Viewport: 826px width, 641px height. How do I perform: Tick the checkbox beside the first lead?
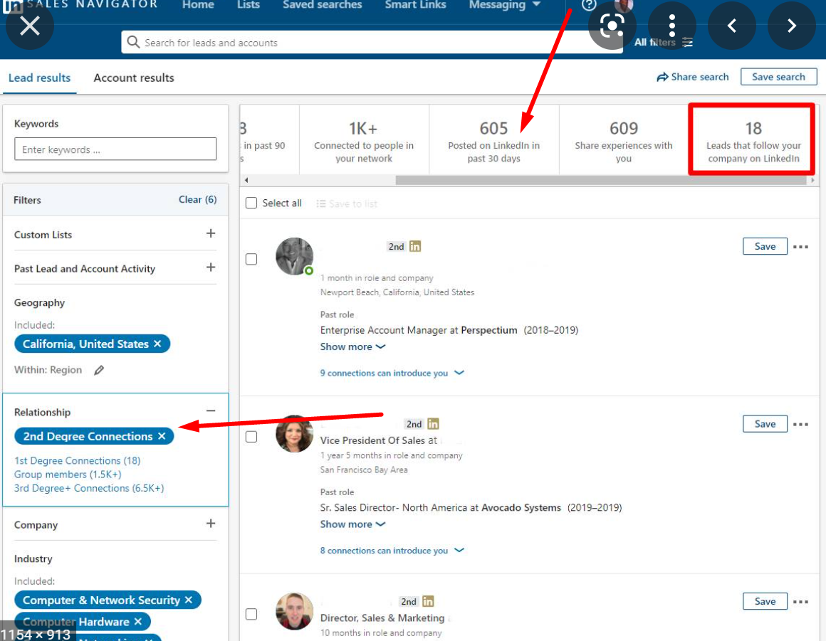[251, 259]
